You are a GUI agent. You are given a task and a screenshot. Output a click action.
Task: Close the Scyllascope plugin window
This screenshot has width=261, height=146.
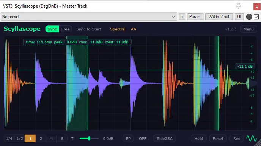click(257, 7)
